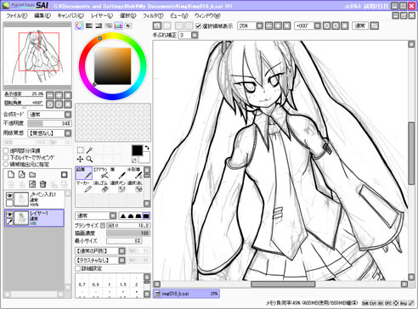Switch to the img016_b.sai document tab

click(186, 294)
